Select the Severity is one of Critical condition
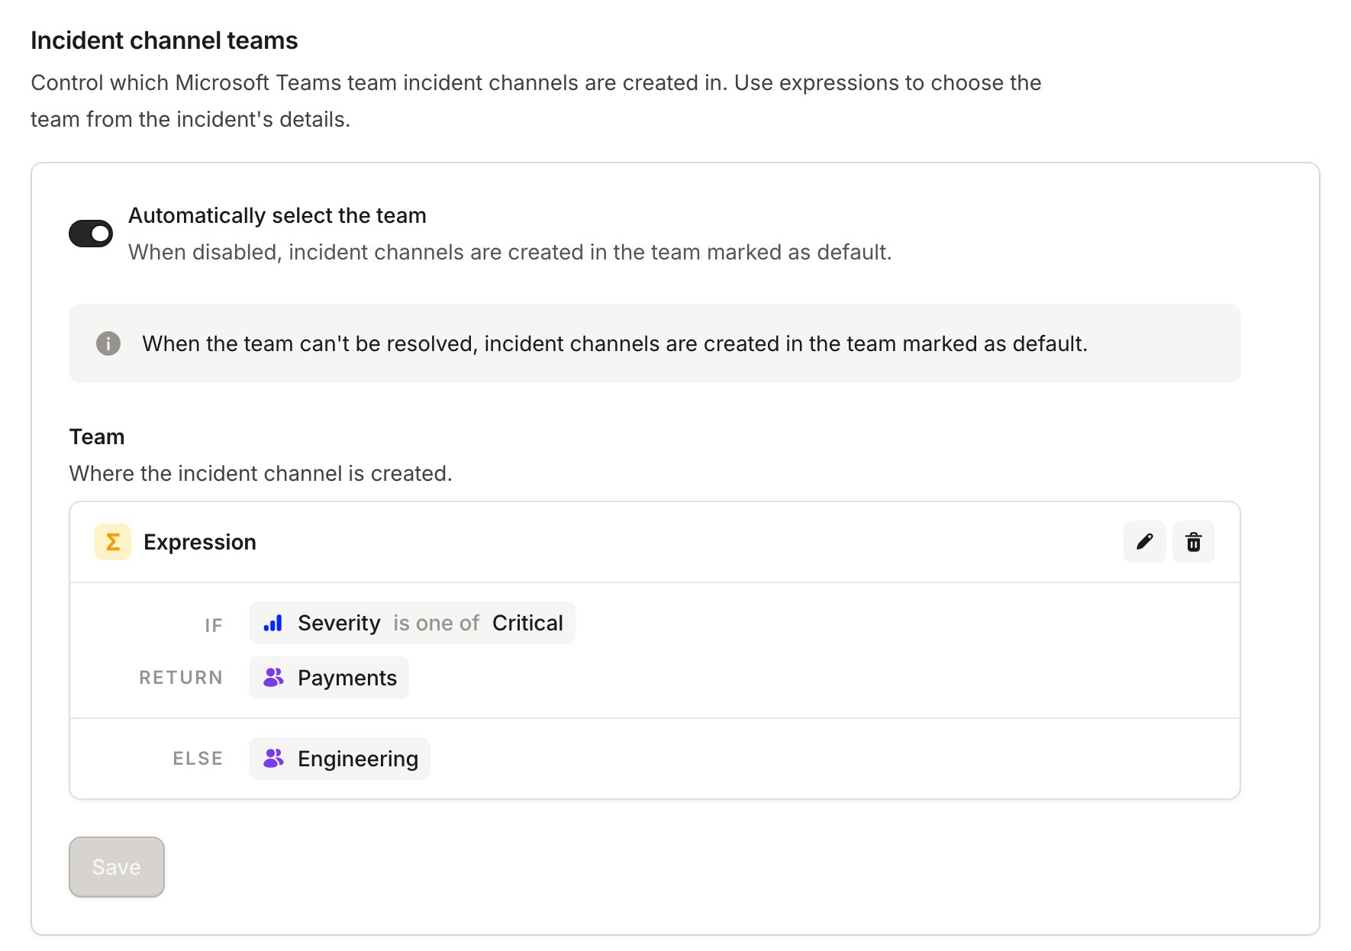 (x=412, y=623)
